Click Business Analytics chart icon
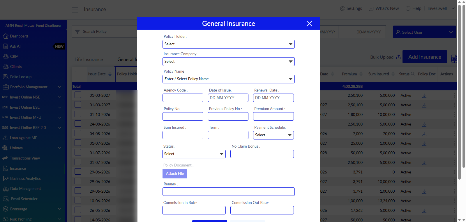The width and height of the screenshot is (466, 222). tap(6, 178)
